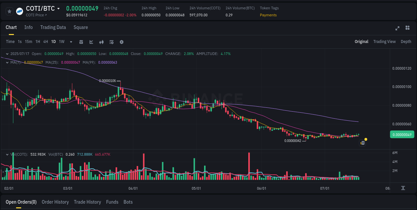Open the date range calendar icon
Screen dimensions: 417x210
[x=81, y=42]
